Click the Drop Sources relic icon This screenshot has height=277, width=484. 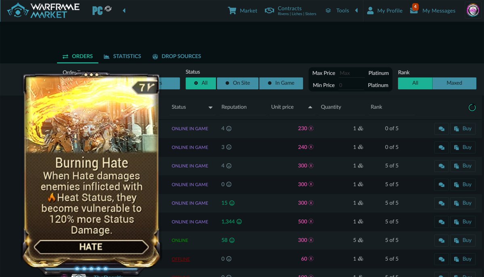(155, 56)
